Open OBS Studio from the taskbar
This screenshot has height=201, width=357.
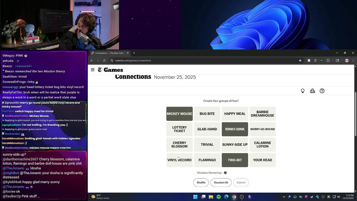point(242,197)
